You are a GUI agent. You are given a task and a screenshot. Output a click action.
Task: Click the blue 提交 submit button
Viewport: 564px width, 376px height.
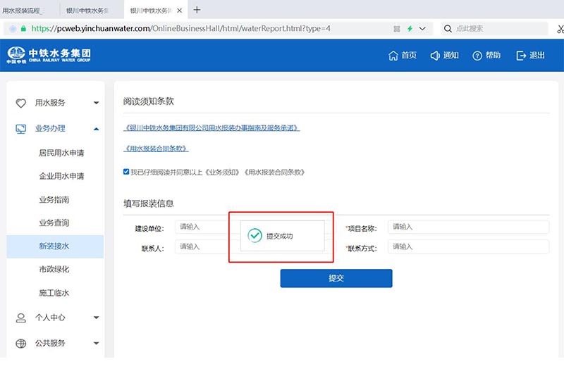click(x=336, y=278)
